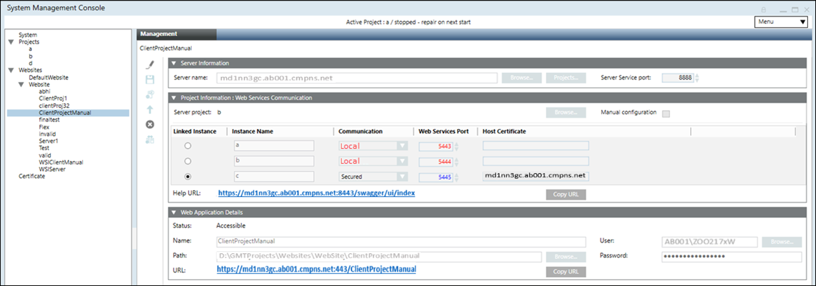Click the stepper arrows beside port 5445

[x=455, y=177]
